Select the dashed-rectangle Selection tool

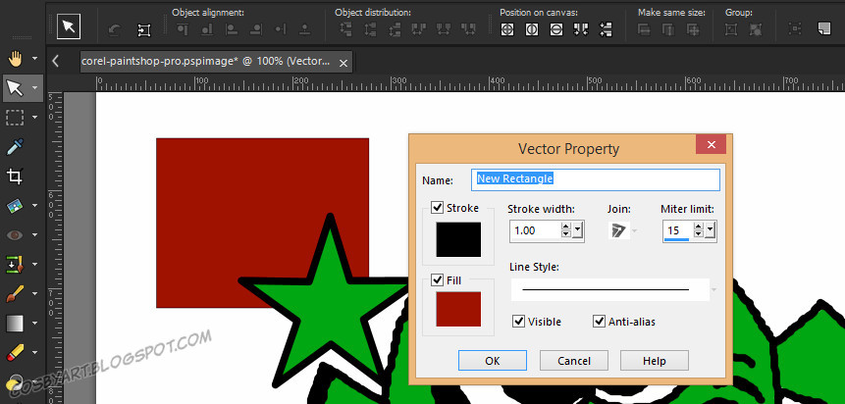tap(15, 118)
